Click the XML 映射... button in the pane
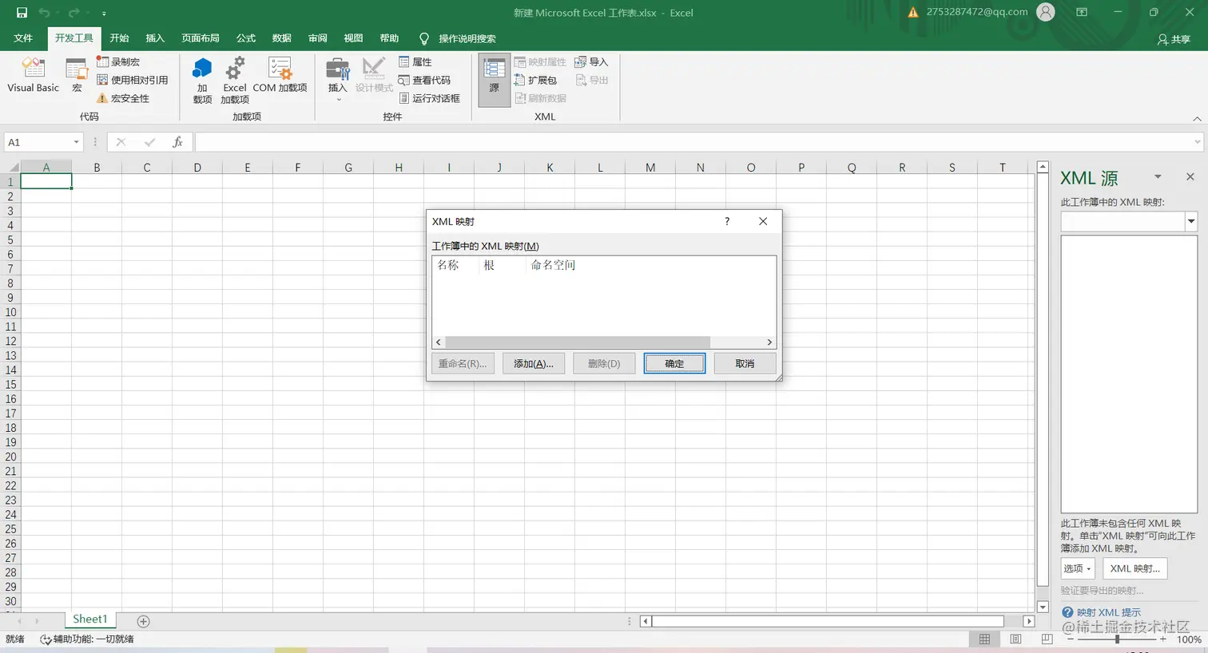 click(1134, 568)
